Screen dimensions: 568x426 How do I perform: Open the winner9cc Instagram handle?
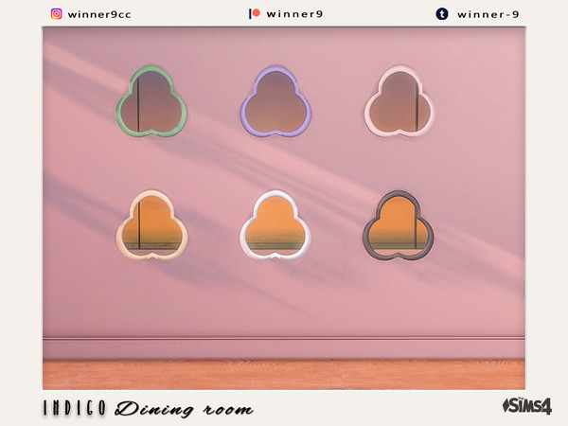(99, 14)
